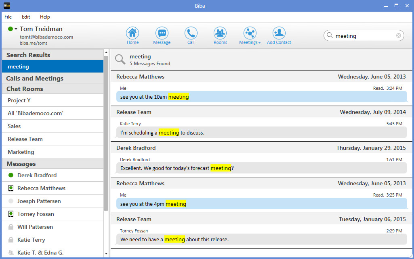Click the Thursday, January 29, 2015 date
This screenshot has height=259, width=414.
[x=371, y=148]
